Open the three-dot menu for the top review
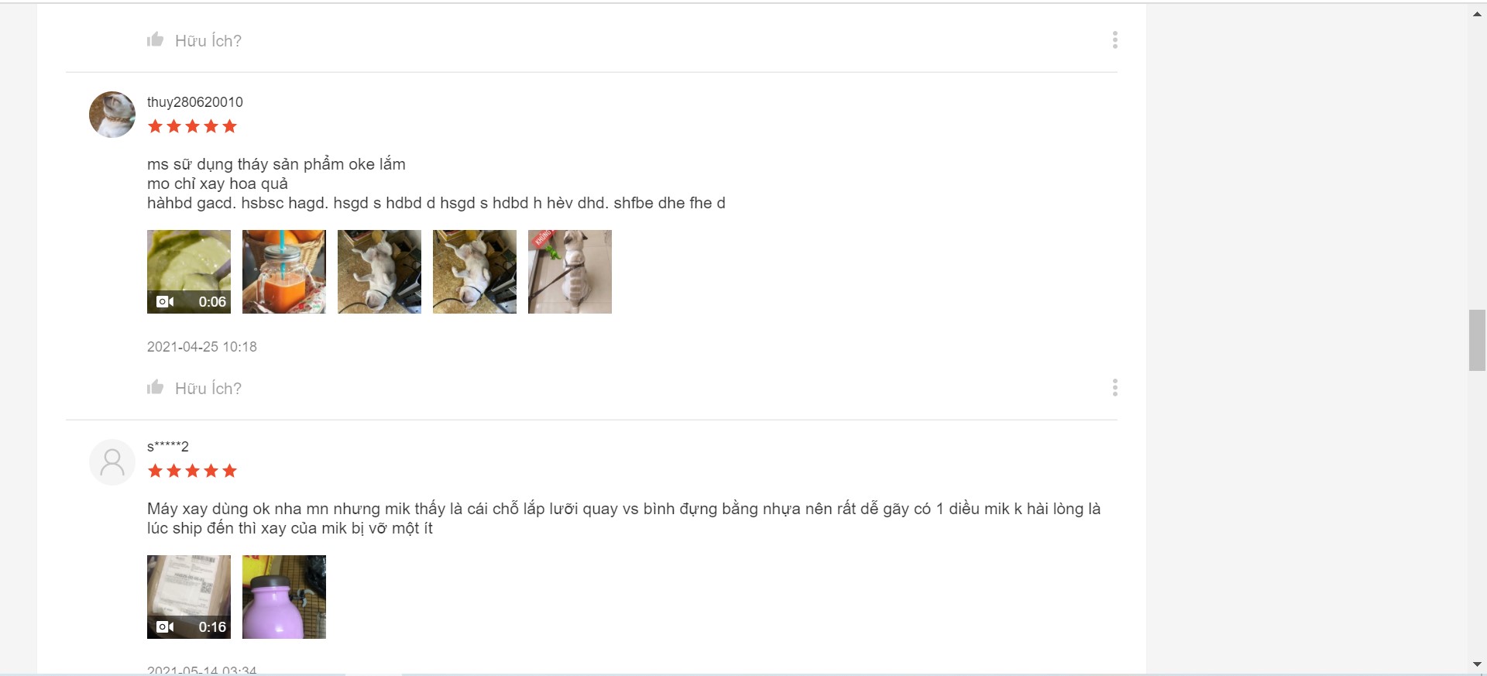Viewport: 1487px width, 676px height. 1114,40
